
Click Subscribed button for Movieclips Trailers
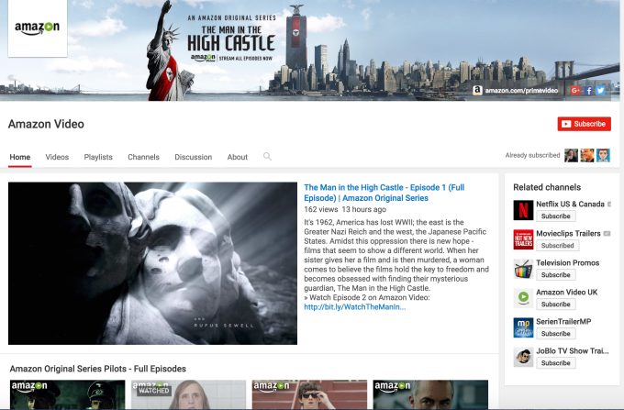(x=558, y=246)
